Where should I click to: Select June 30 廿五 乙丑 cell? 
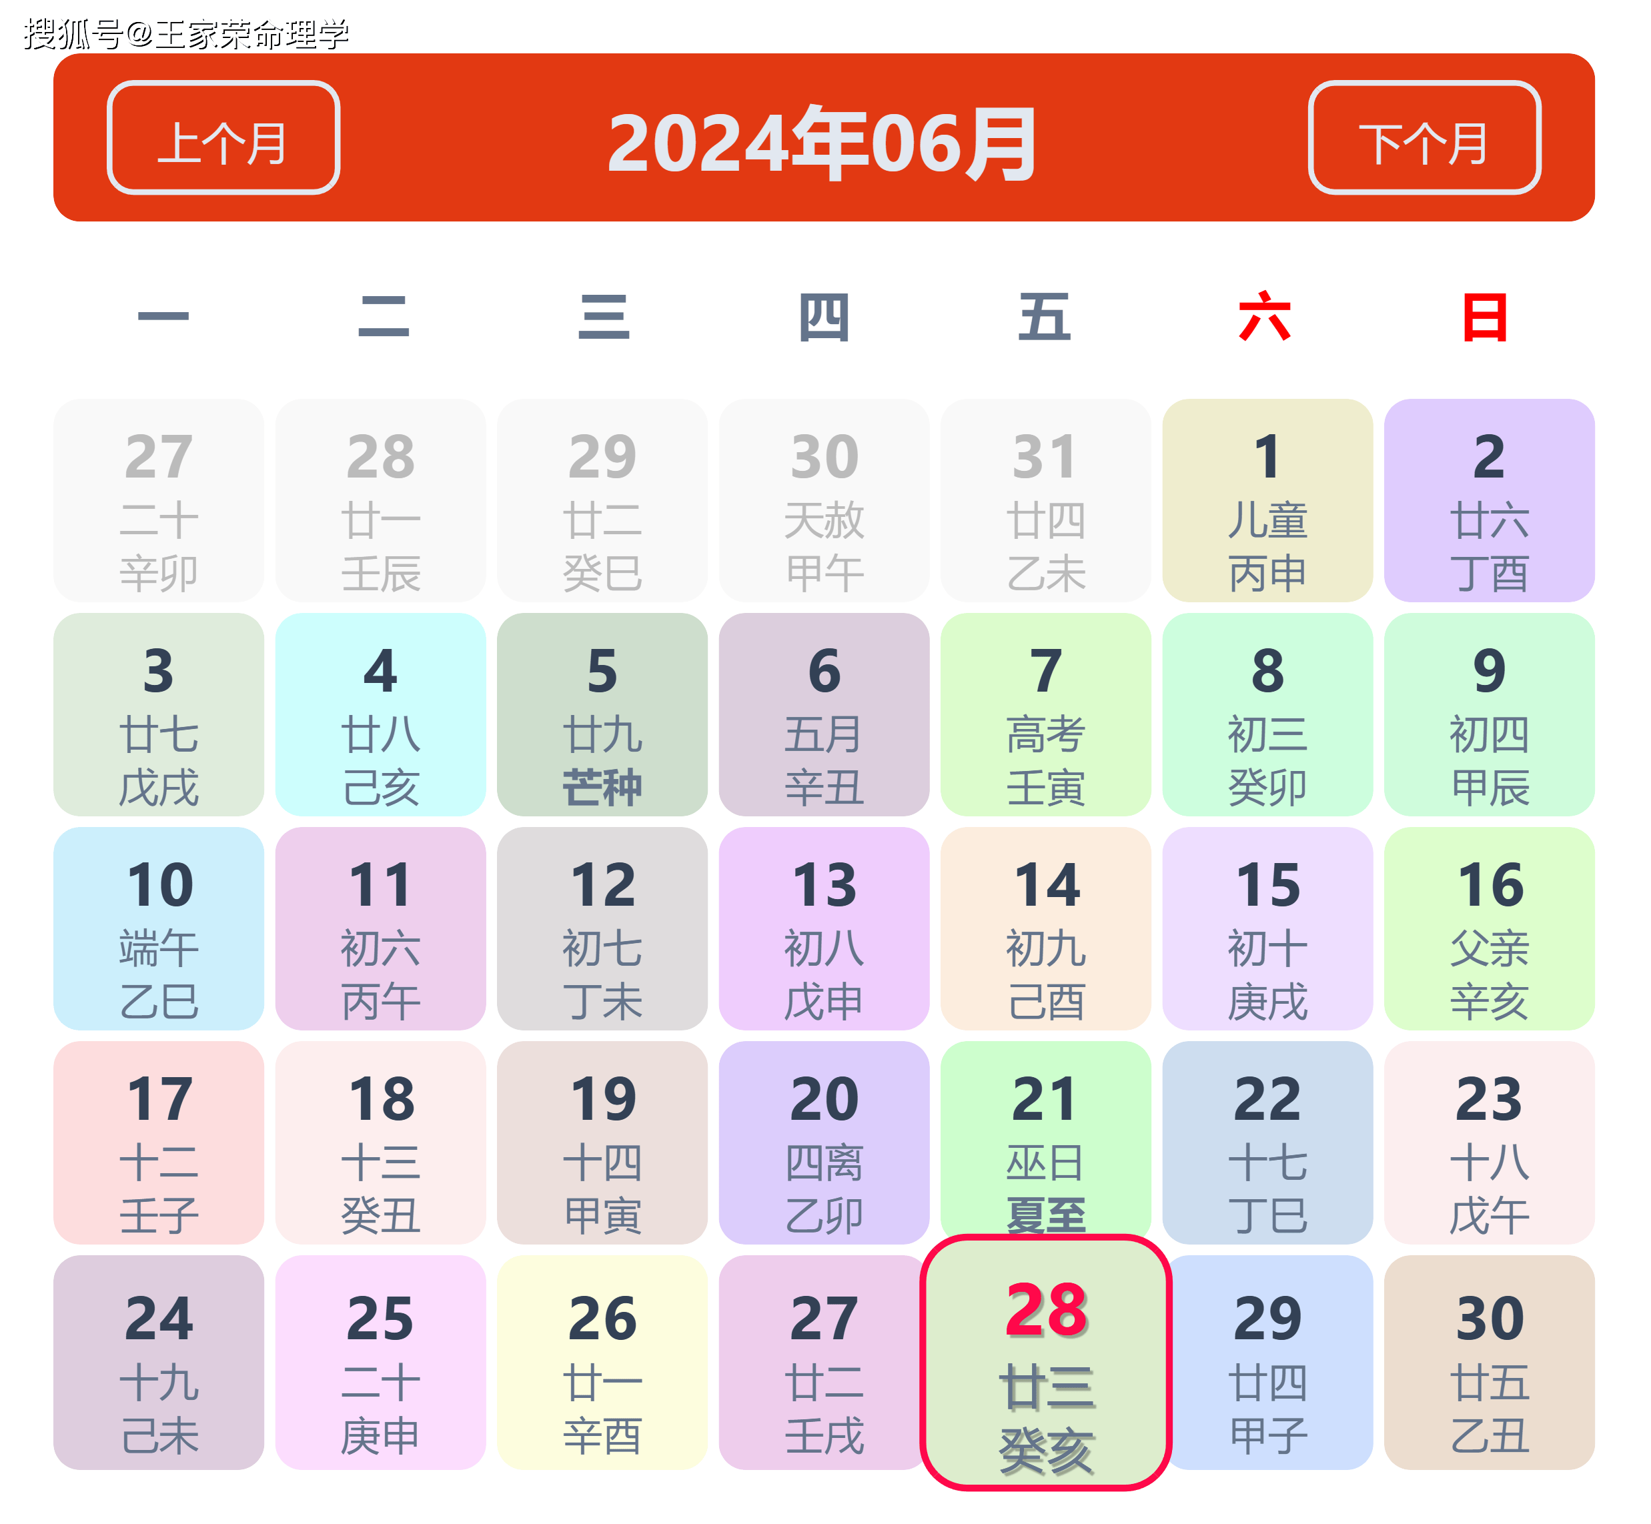(1490, 1363)
